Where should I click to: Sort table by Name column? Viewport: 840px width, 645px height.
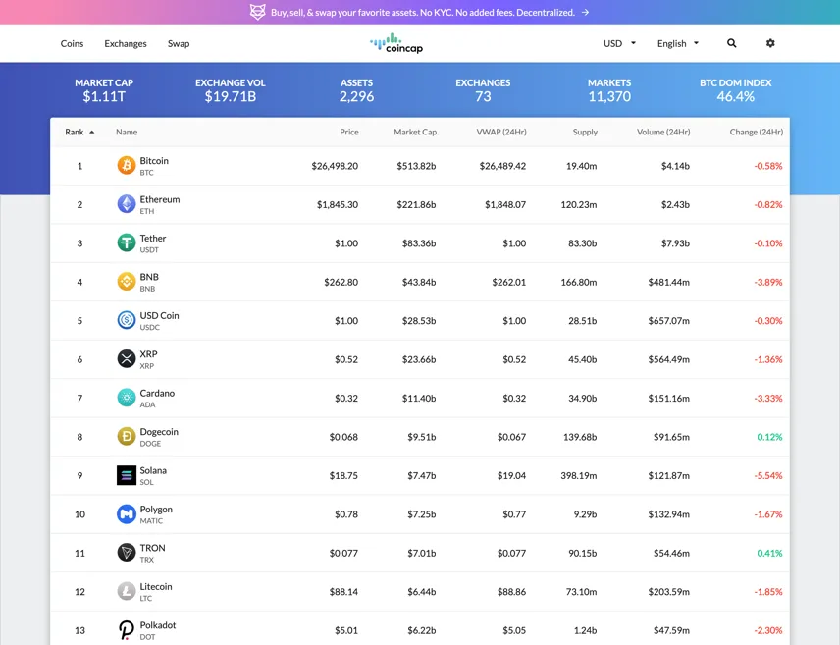127,132
